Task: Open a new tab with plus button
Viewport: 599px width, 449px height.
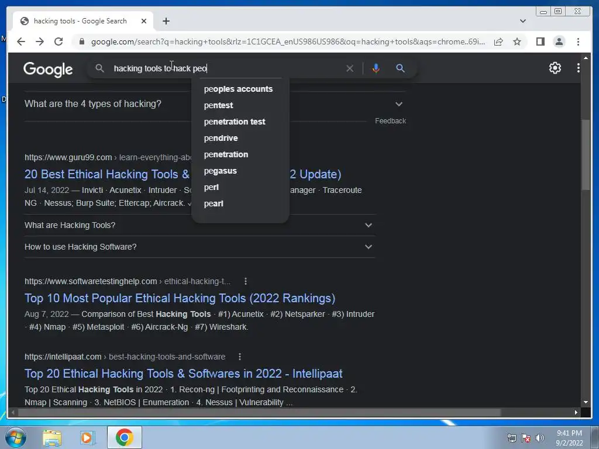Action: [x=166, y=21]
